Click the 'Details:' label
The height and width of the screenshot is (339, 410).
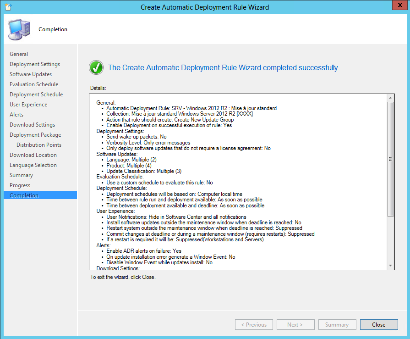pos(98,88)
